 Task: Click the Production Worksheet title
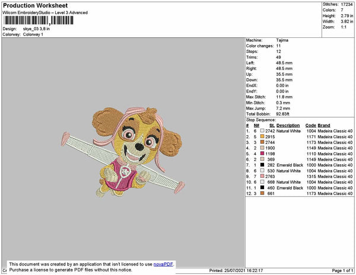click(x=36, y=6)
